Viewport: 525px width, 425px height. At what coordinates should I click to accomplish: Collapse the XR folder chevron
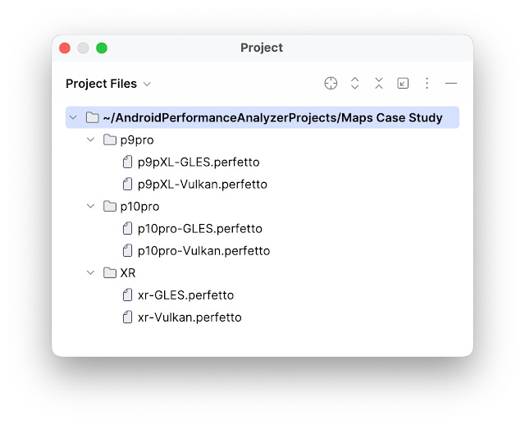(90, 273)
